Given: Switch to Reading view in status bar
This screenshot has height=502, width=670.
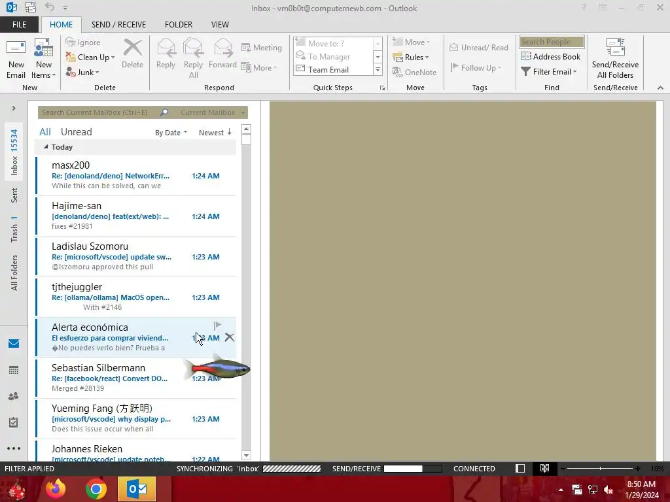Looking at the screenshot, I should coord(544,468).
